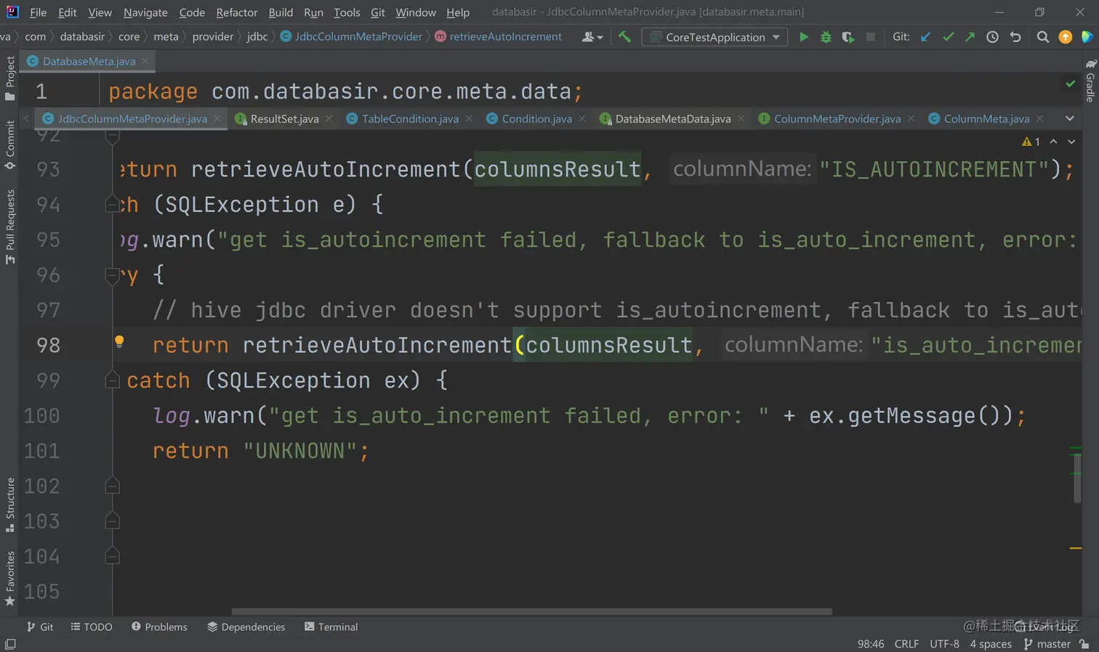Open the File menu
The height and width of the screenshot is (652, 1099).
38,12
